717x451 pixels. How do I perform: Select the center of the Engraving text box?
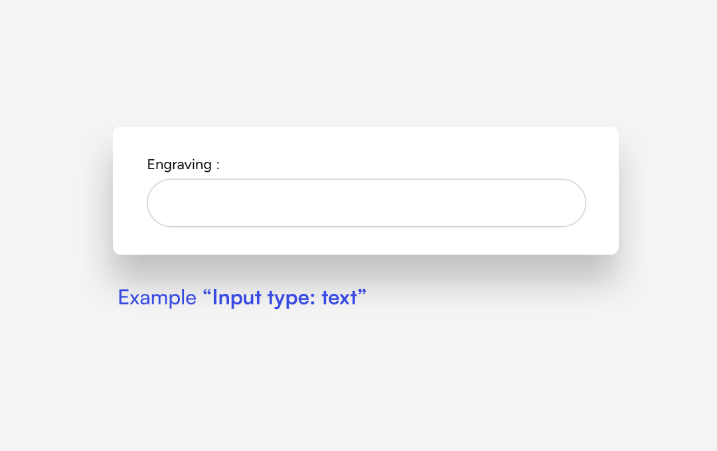click(366, 203)
